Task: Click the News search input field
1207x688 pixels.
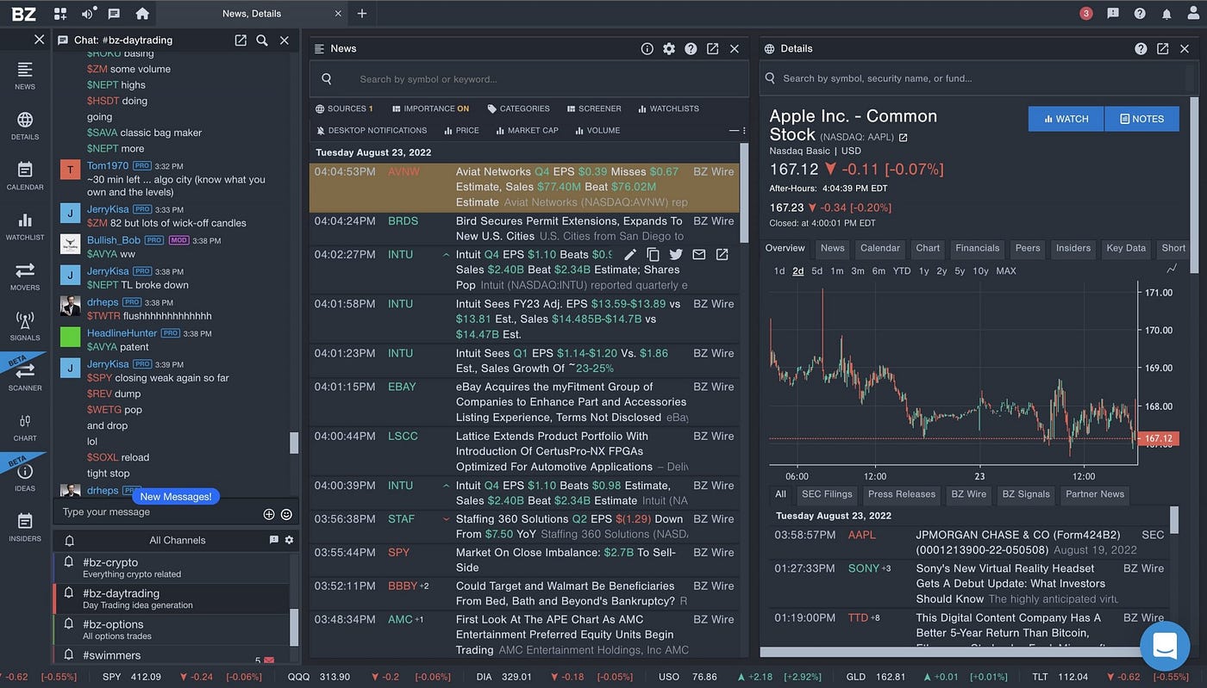Action: click(529, 79)
